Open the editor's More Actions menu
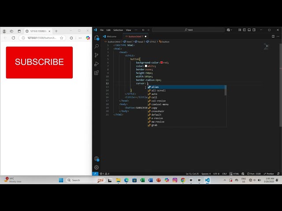The image size is (282, 211). 278,36
